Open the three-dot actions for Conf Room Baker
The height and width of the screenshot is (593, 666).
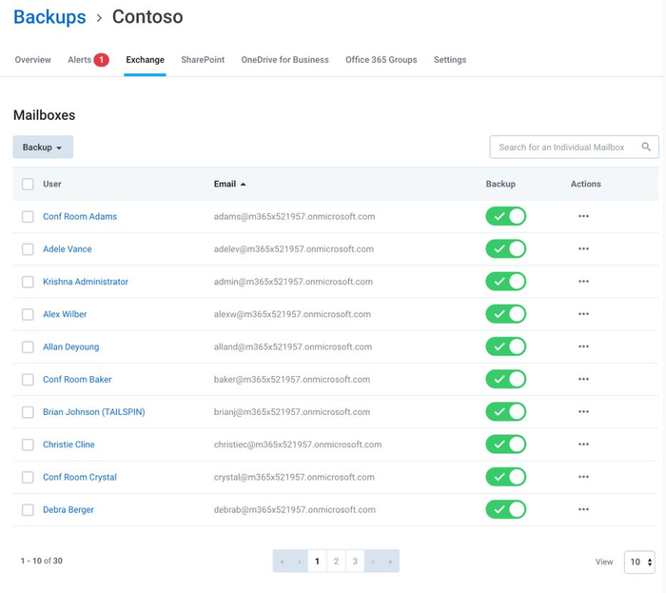[583, 380]
